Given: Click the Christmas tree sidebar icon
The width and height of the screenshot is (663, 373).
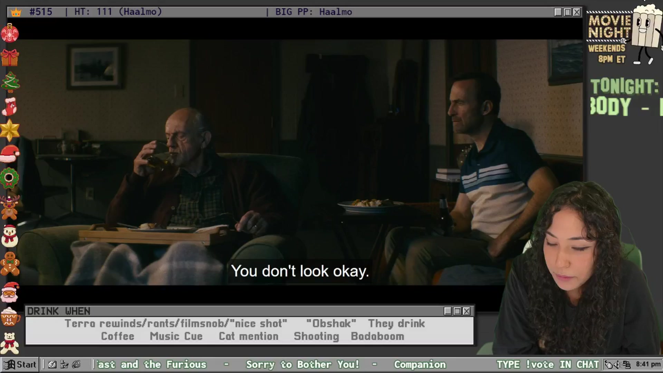Looking at the screenshot, I should click(10, 82).
